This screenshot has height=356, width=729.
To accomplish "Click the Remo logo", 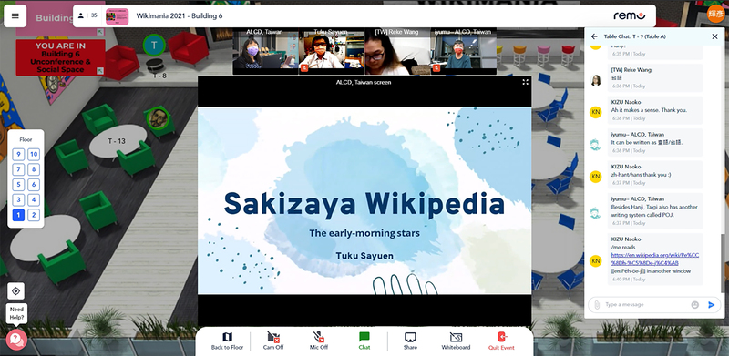I will [x=630, y=15].
